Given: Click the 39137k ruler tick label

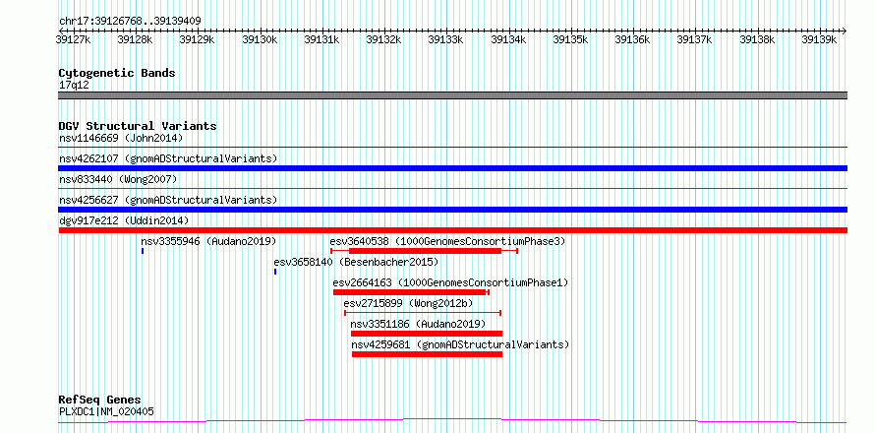Looking at the screenshot, I should point(695,39).
